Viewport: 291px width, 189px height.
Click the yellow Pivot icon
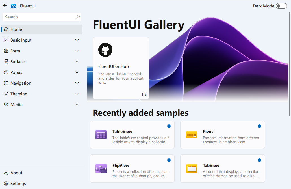[x=192, y=135]
